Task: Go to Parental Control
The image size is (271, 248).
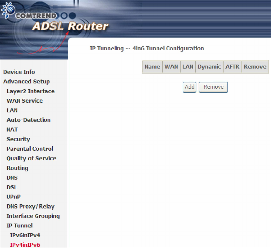Action: tap(30, 149)
